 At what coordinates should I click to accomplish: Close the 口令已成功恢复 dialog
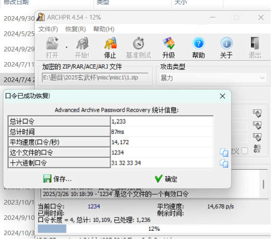coord(223,96)
